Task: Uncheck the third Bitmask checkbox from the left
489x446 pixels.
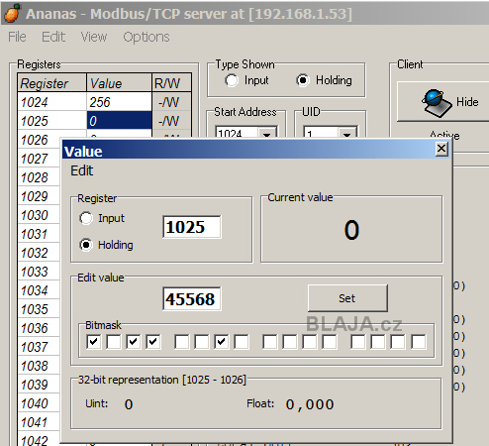Action: click(134, 342)
